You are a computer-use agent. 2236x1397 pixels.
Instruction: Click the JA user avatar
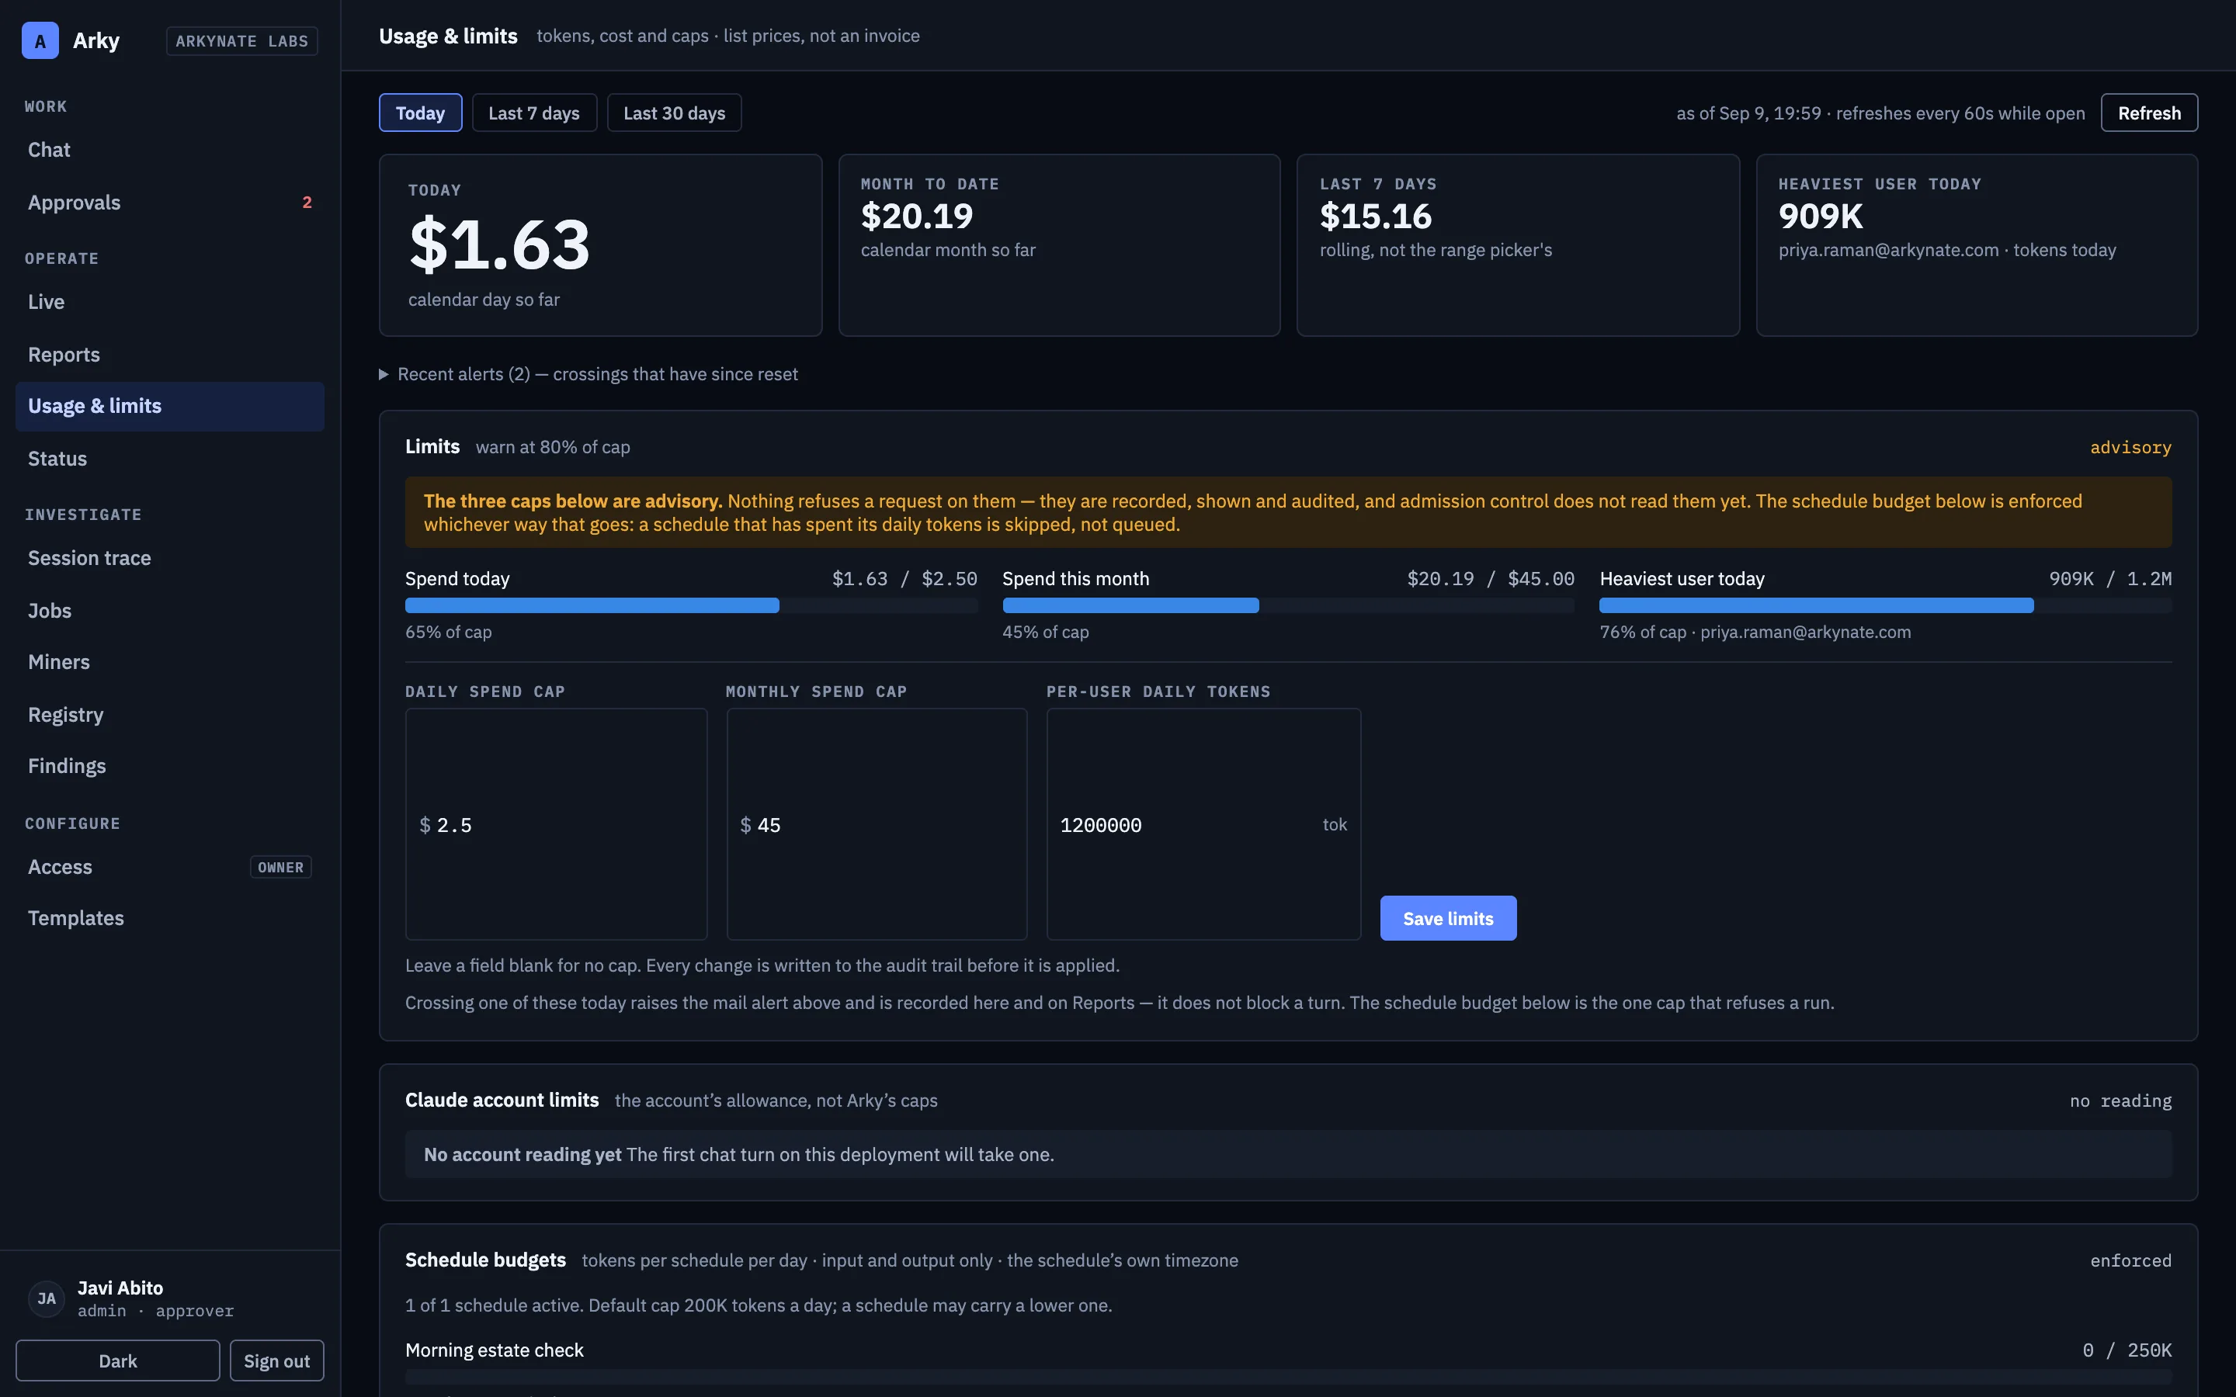coord(47,1298)
